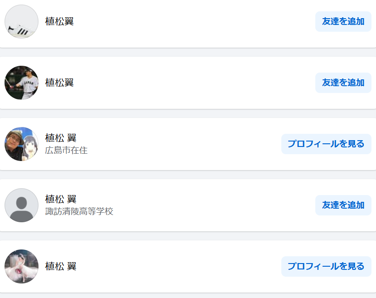Add the sneaker-avatar 植松翼 as friend
This screenshot has height=298, width=376.
(x=343, y=21)
